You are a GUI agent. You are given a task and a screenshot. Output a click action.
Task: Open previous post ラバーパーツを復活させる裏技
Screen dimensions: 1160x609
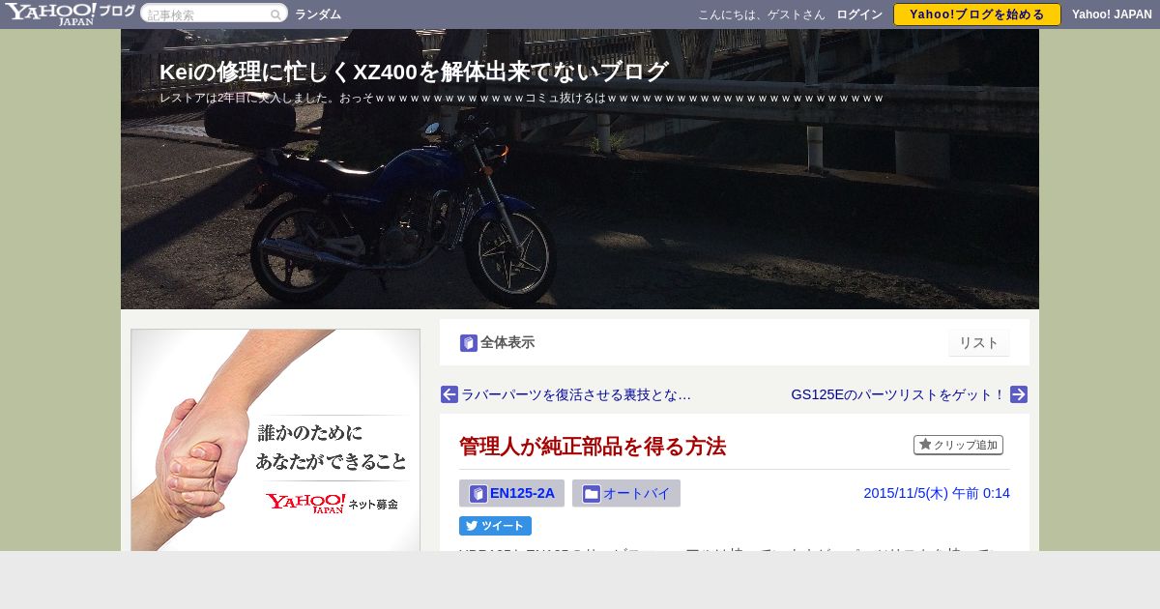pos(576,394)
